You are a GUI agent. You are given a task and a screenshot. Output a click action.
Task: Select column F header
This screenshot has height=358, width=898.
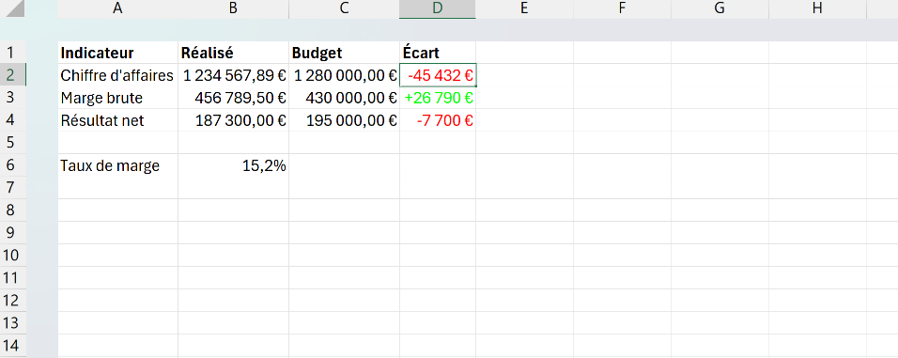622,8
